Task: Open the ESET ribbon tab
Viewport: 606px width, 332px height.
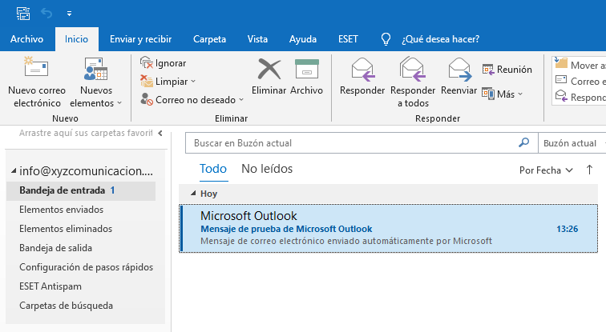Action: click(348, 39)
